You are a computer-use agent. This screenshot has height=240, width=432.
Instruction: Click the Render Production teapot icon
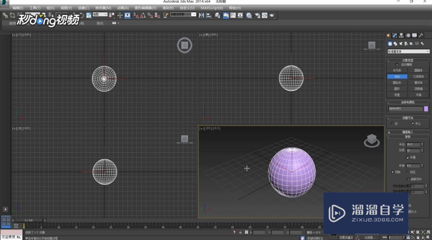point(272,15)
